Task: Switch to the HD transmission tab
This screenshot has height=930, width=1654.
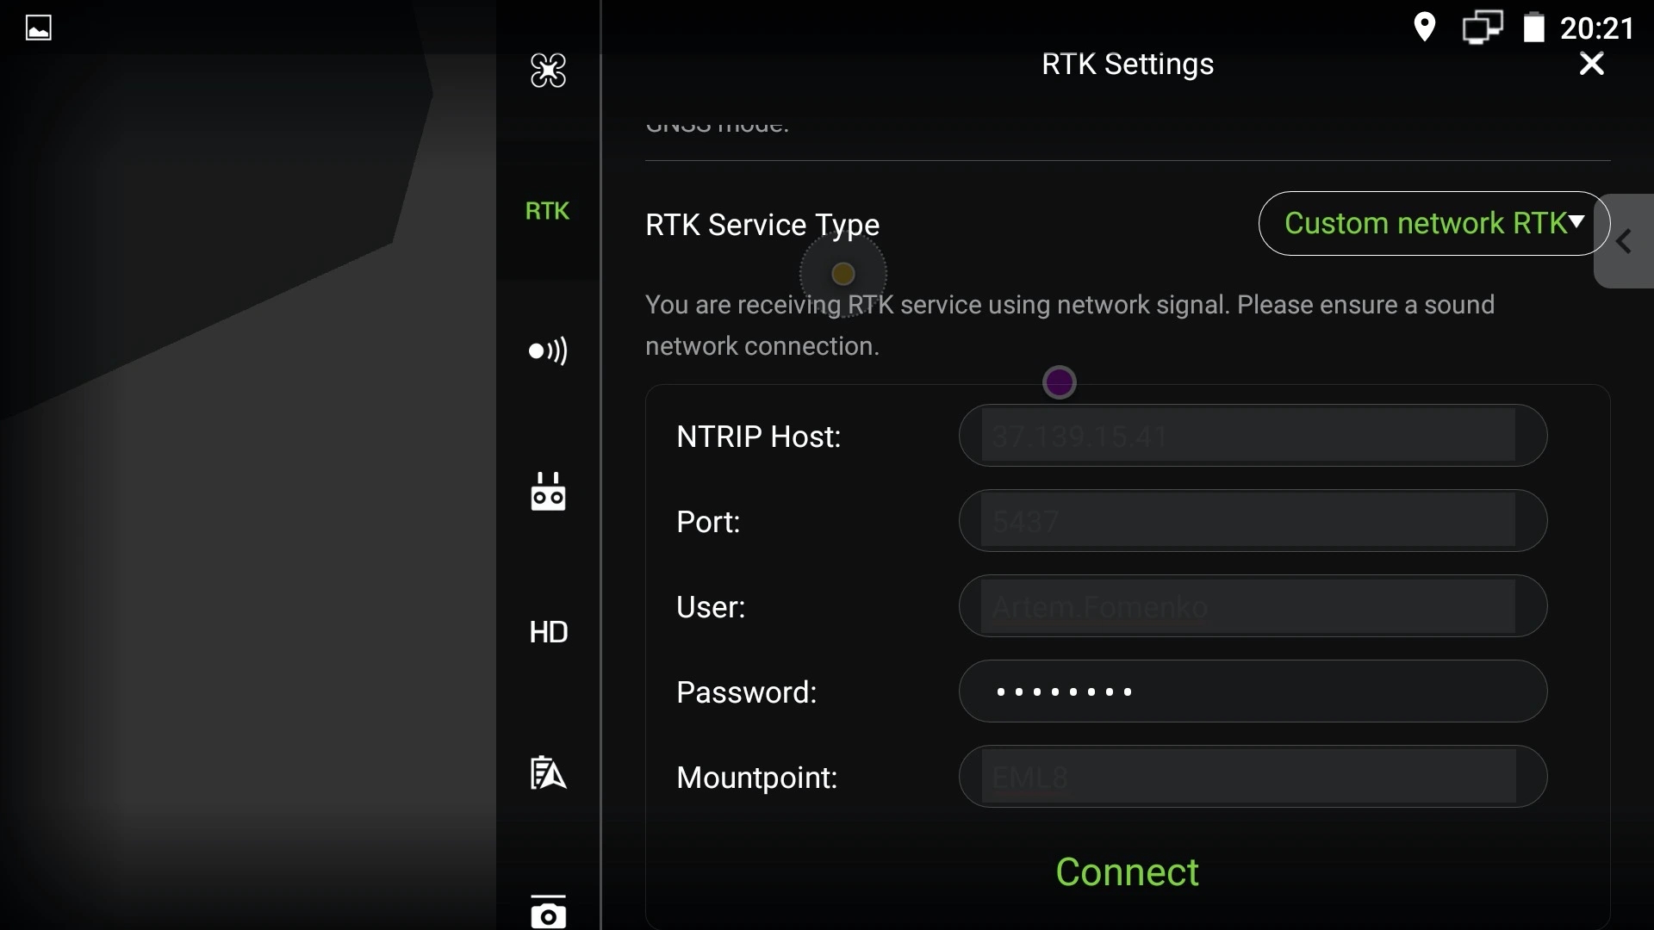Action: click(548, 631)
